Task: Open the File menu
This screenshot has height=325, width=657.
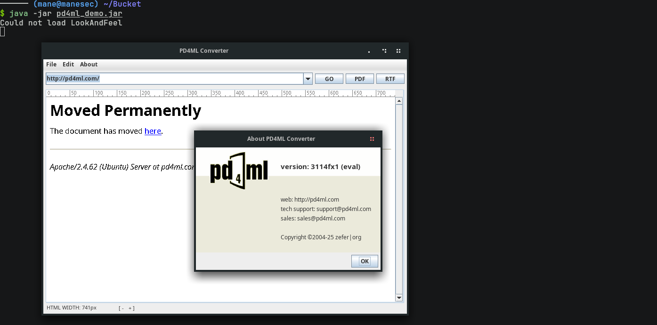Action: [51, 65]
